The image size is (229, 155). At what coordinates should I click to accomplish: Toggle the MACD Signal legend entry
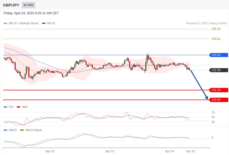pos(31,130)
